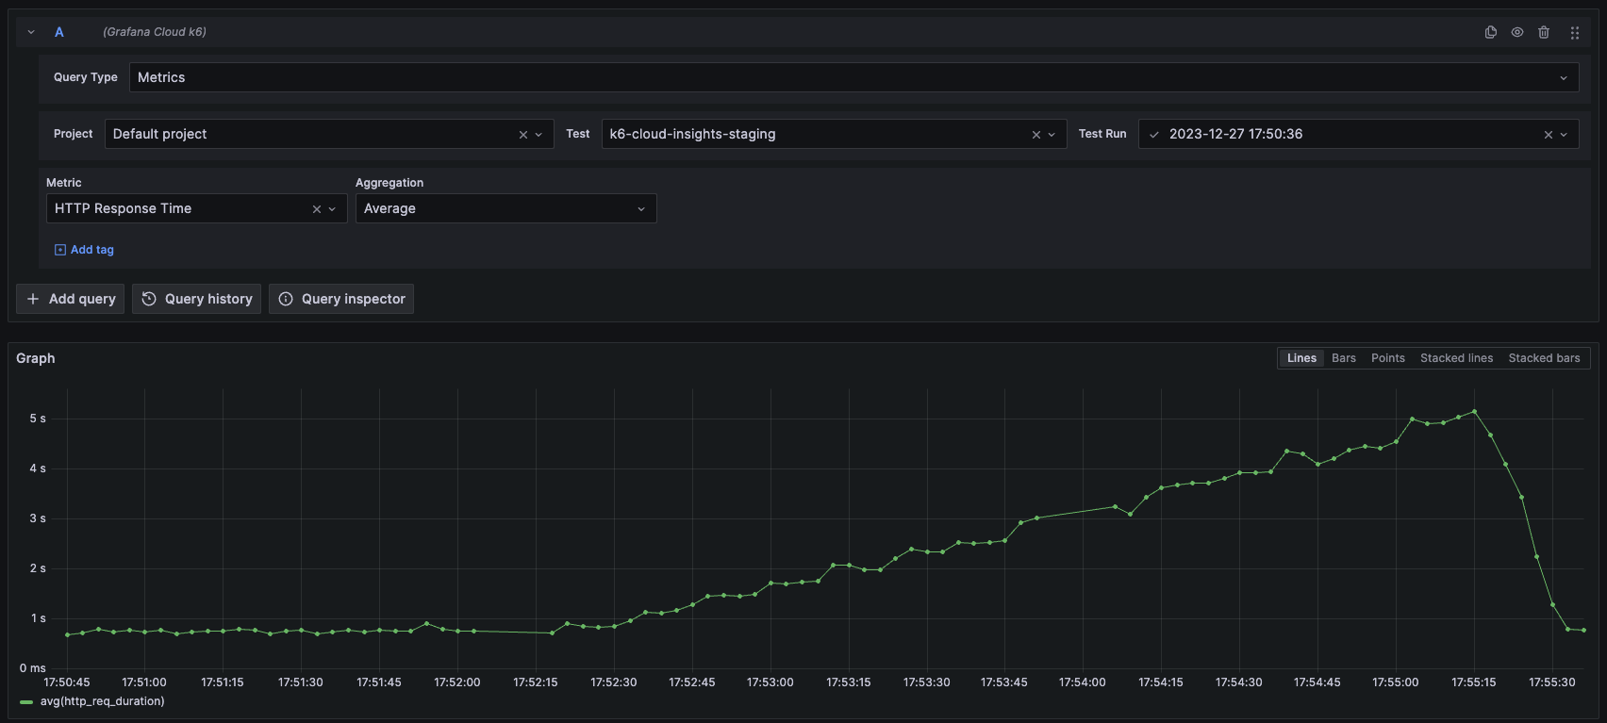Clear the selected Test Run value

coord(1548,135)
